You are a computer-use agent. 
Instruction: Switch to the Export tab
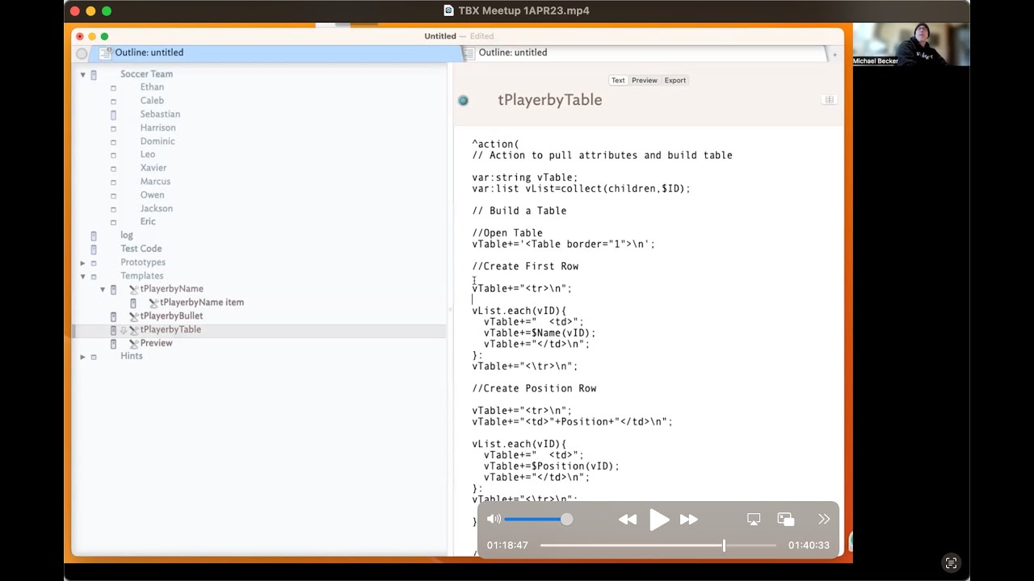coord(675,80)
